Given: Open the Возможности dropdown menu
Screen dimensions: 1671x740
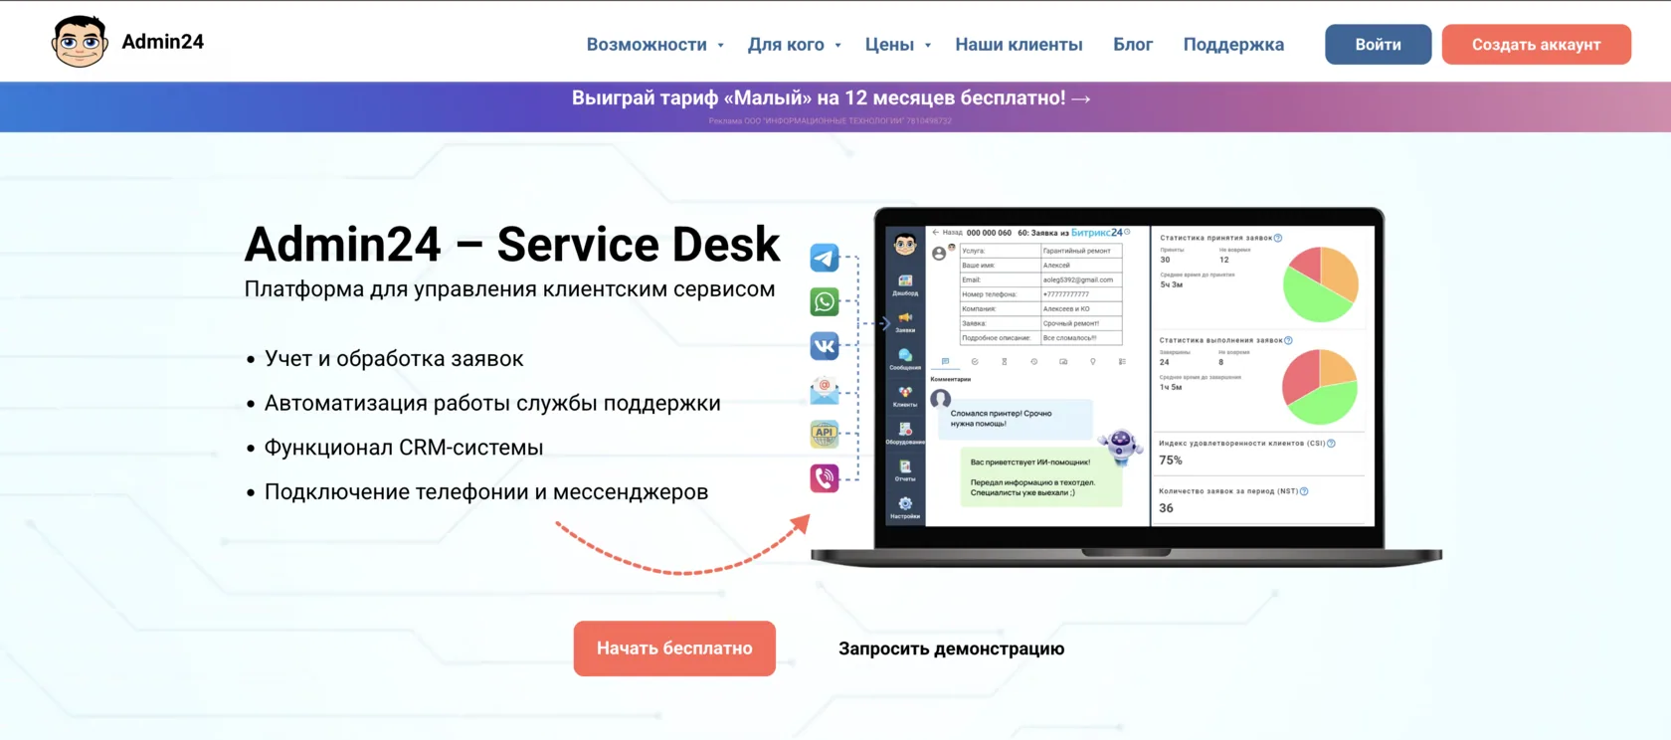Looking at the screenshot, I should [x=655, y=45].
